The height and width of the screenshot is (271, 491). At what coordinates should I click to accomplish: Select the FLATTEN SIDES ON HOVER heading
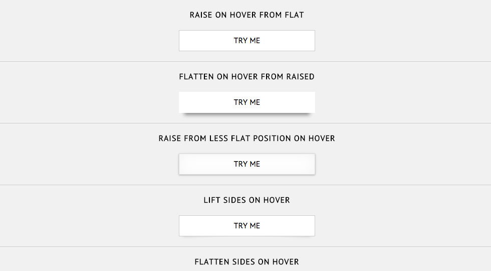[x=247, y=262]
